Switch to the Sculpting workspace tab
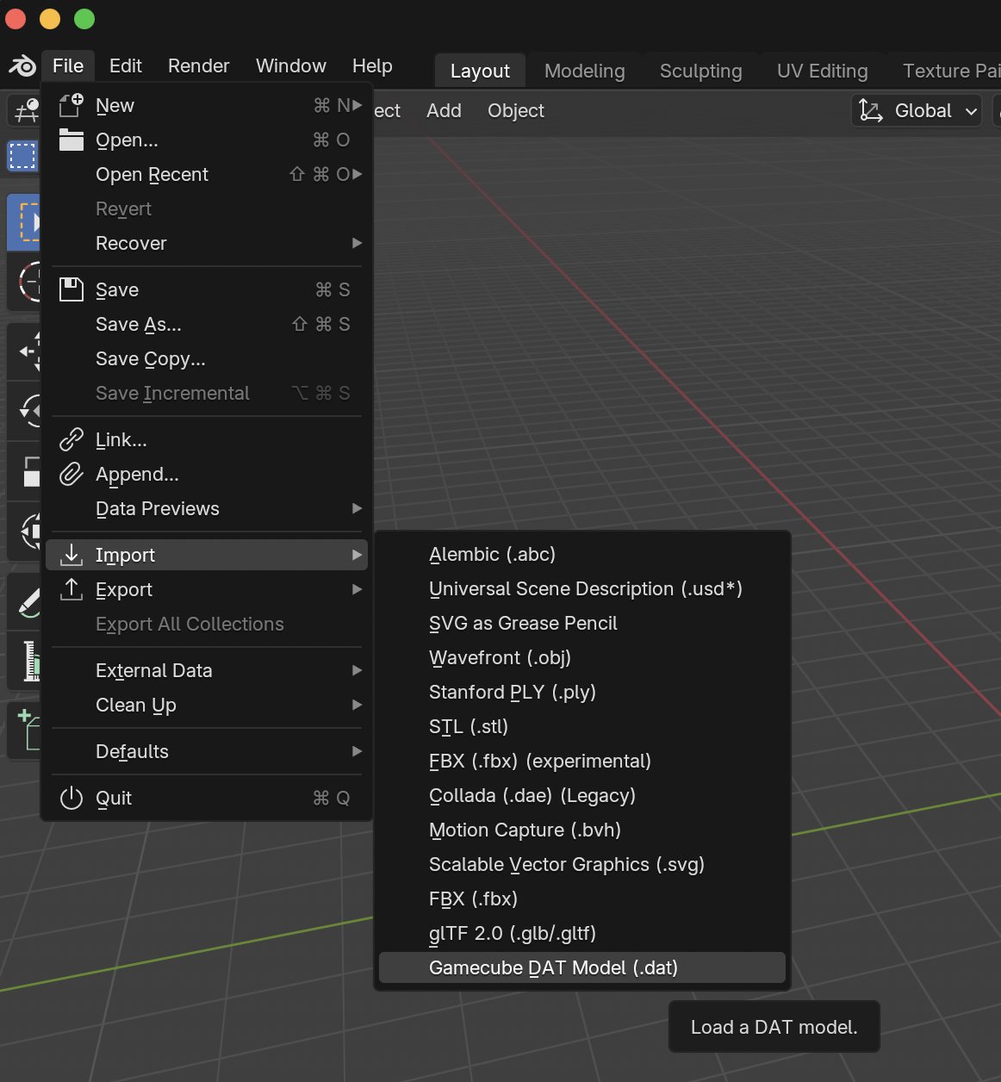 [701, 71]
